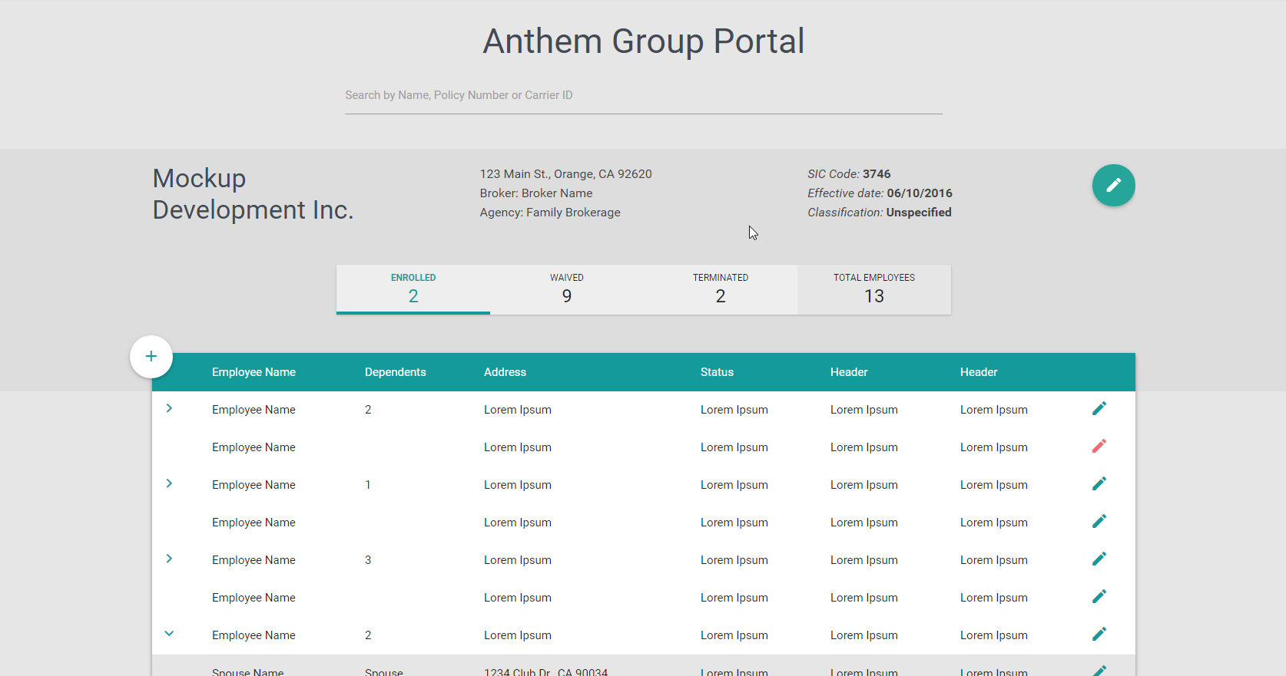Click the SIC Code: 3746 text

849,174
